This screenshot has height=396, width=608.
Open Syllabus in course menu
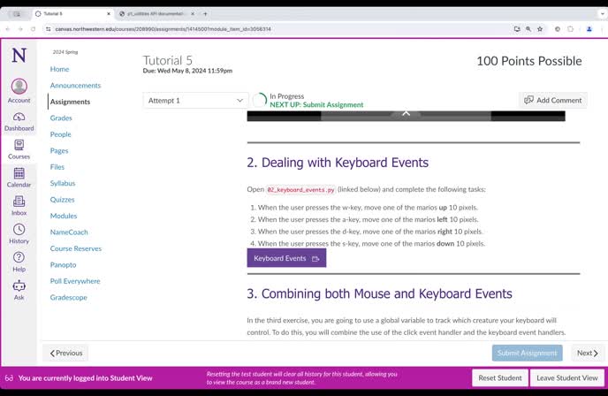click(x=63, y=183)
